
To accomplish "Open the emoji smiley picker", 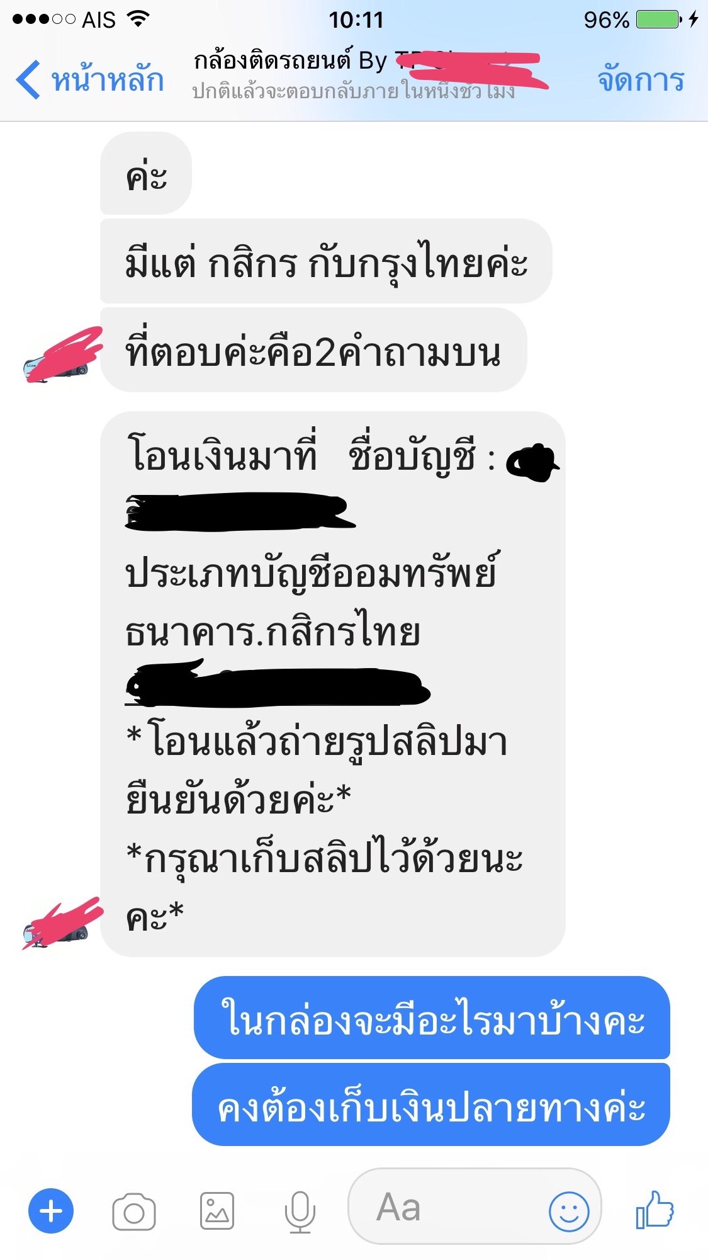I will [569, 1211].
